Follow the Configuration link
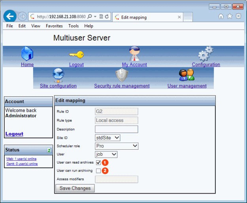Image resolution: width=247 pixels, height=203 pixels. coord(206,64)
